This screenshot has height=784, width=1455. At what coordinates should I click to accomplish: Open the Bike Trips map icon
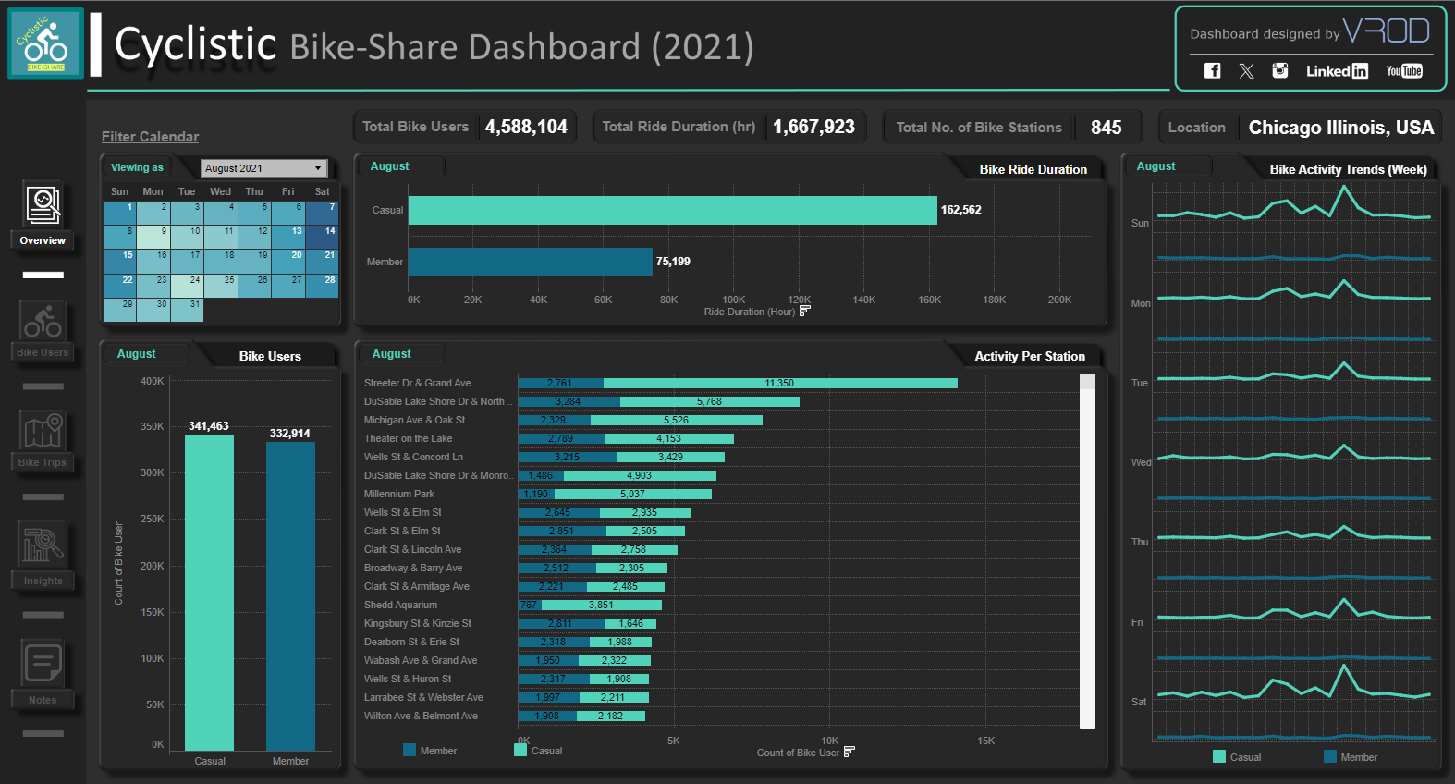[43, 431]
